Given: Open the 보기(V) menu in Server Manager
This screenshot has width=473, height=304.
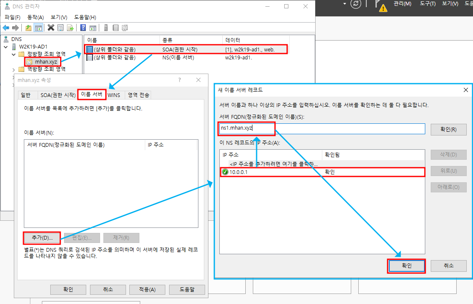Looking at the screenshot, I should click(450, 4).
